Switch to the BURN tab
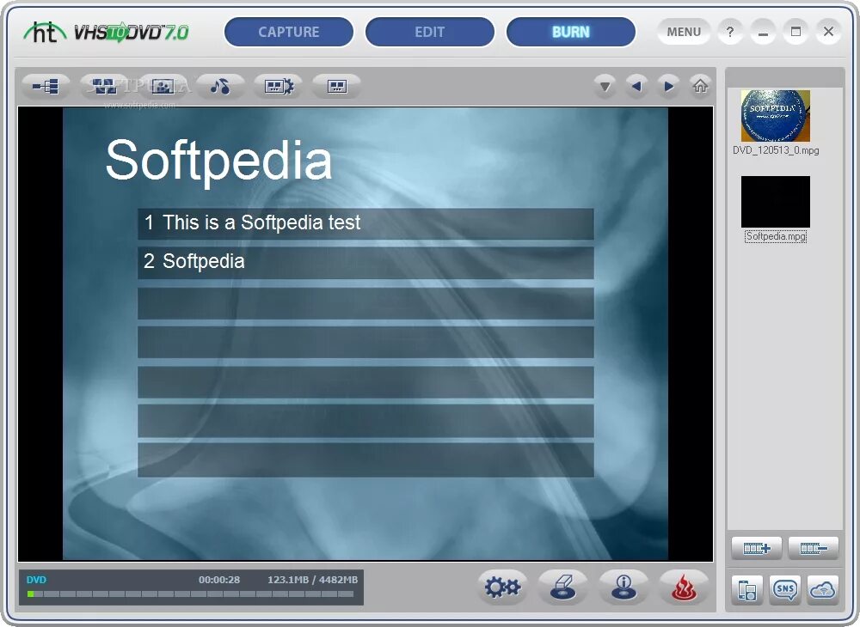This screenshot has width=860, height=627. pyautogui.click(x=570, y=32)
